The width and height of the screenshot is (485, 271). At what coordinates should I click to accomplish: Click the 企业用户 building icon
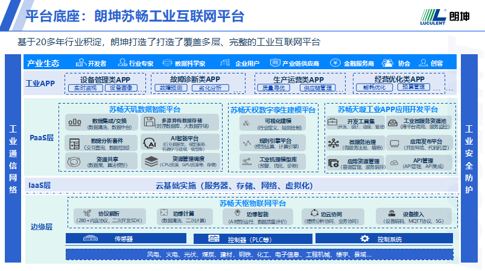tap(225, 63)
